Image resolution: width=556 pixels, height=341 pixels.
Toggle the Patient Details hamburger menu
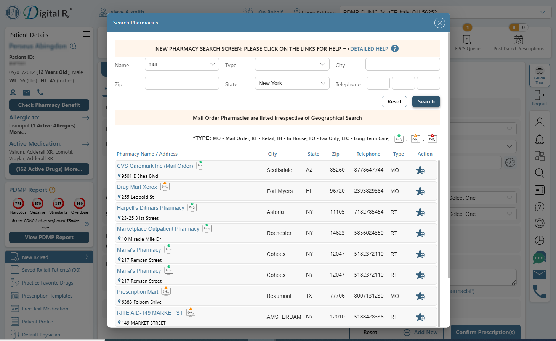coord(87,34)
